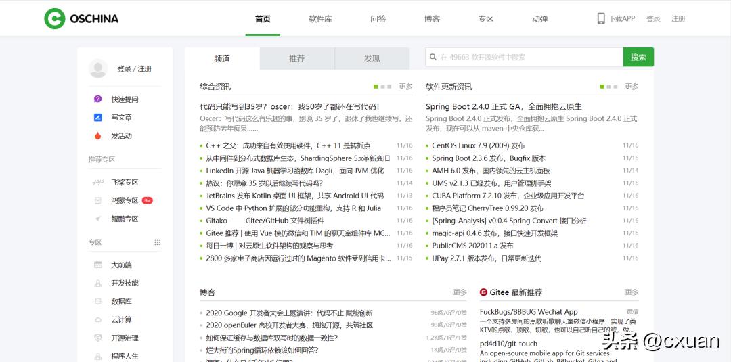The image size is (731, 362).
Task: Click 更多 beside 综合资讯
Action: point(405,87)
